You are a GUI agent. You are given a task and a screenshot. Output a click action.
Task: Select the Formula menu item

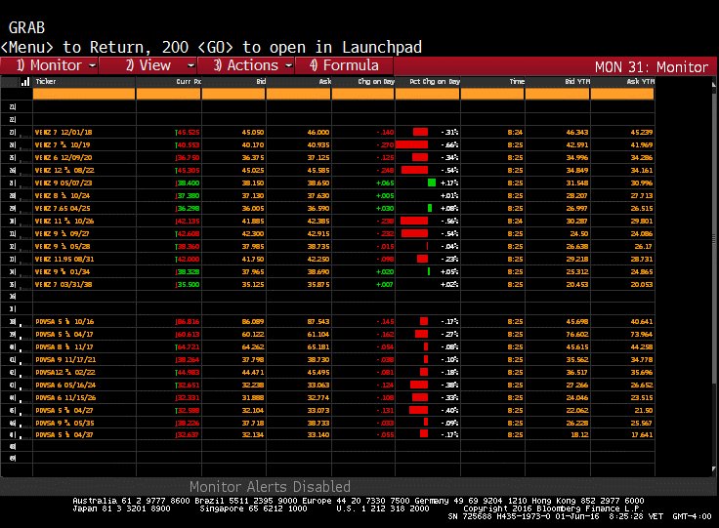(x=343, y=65)
